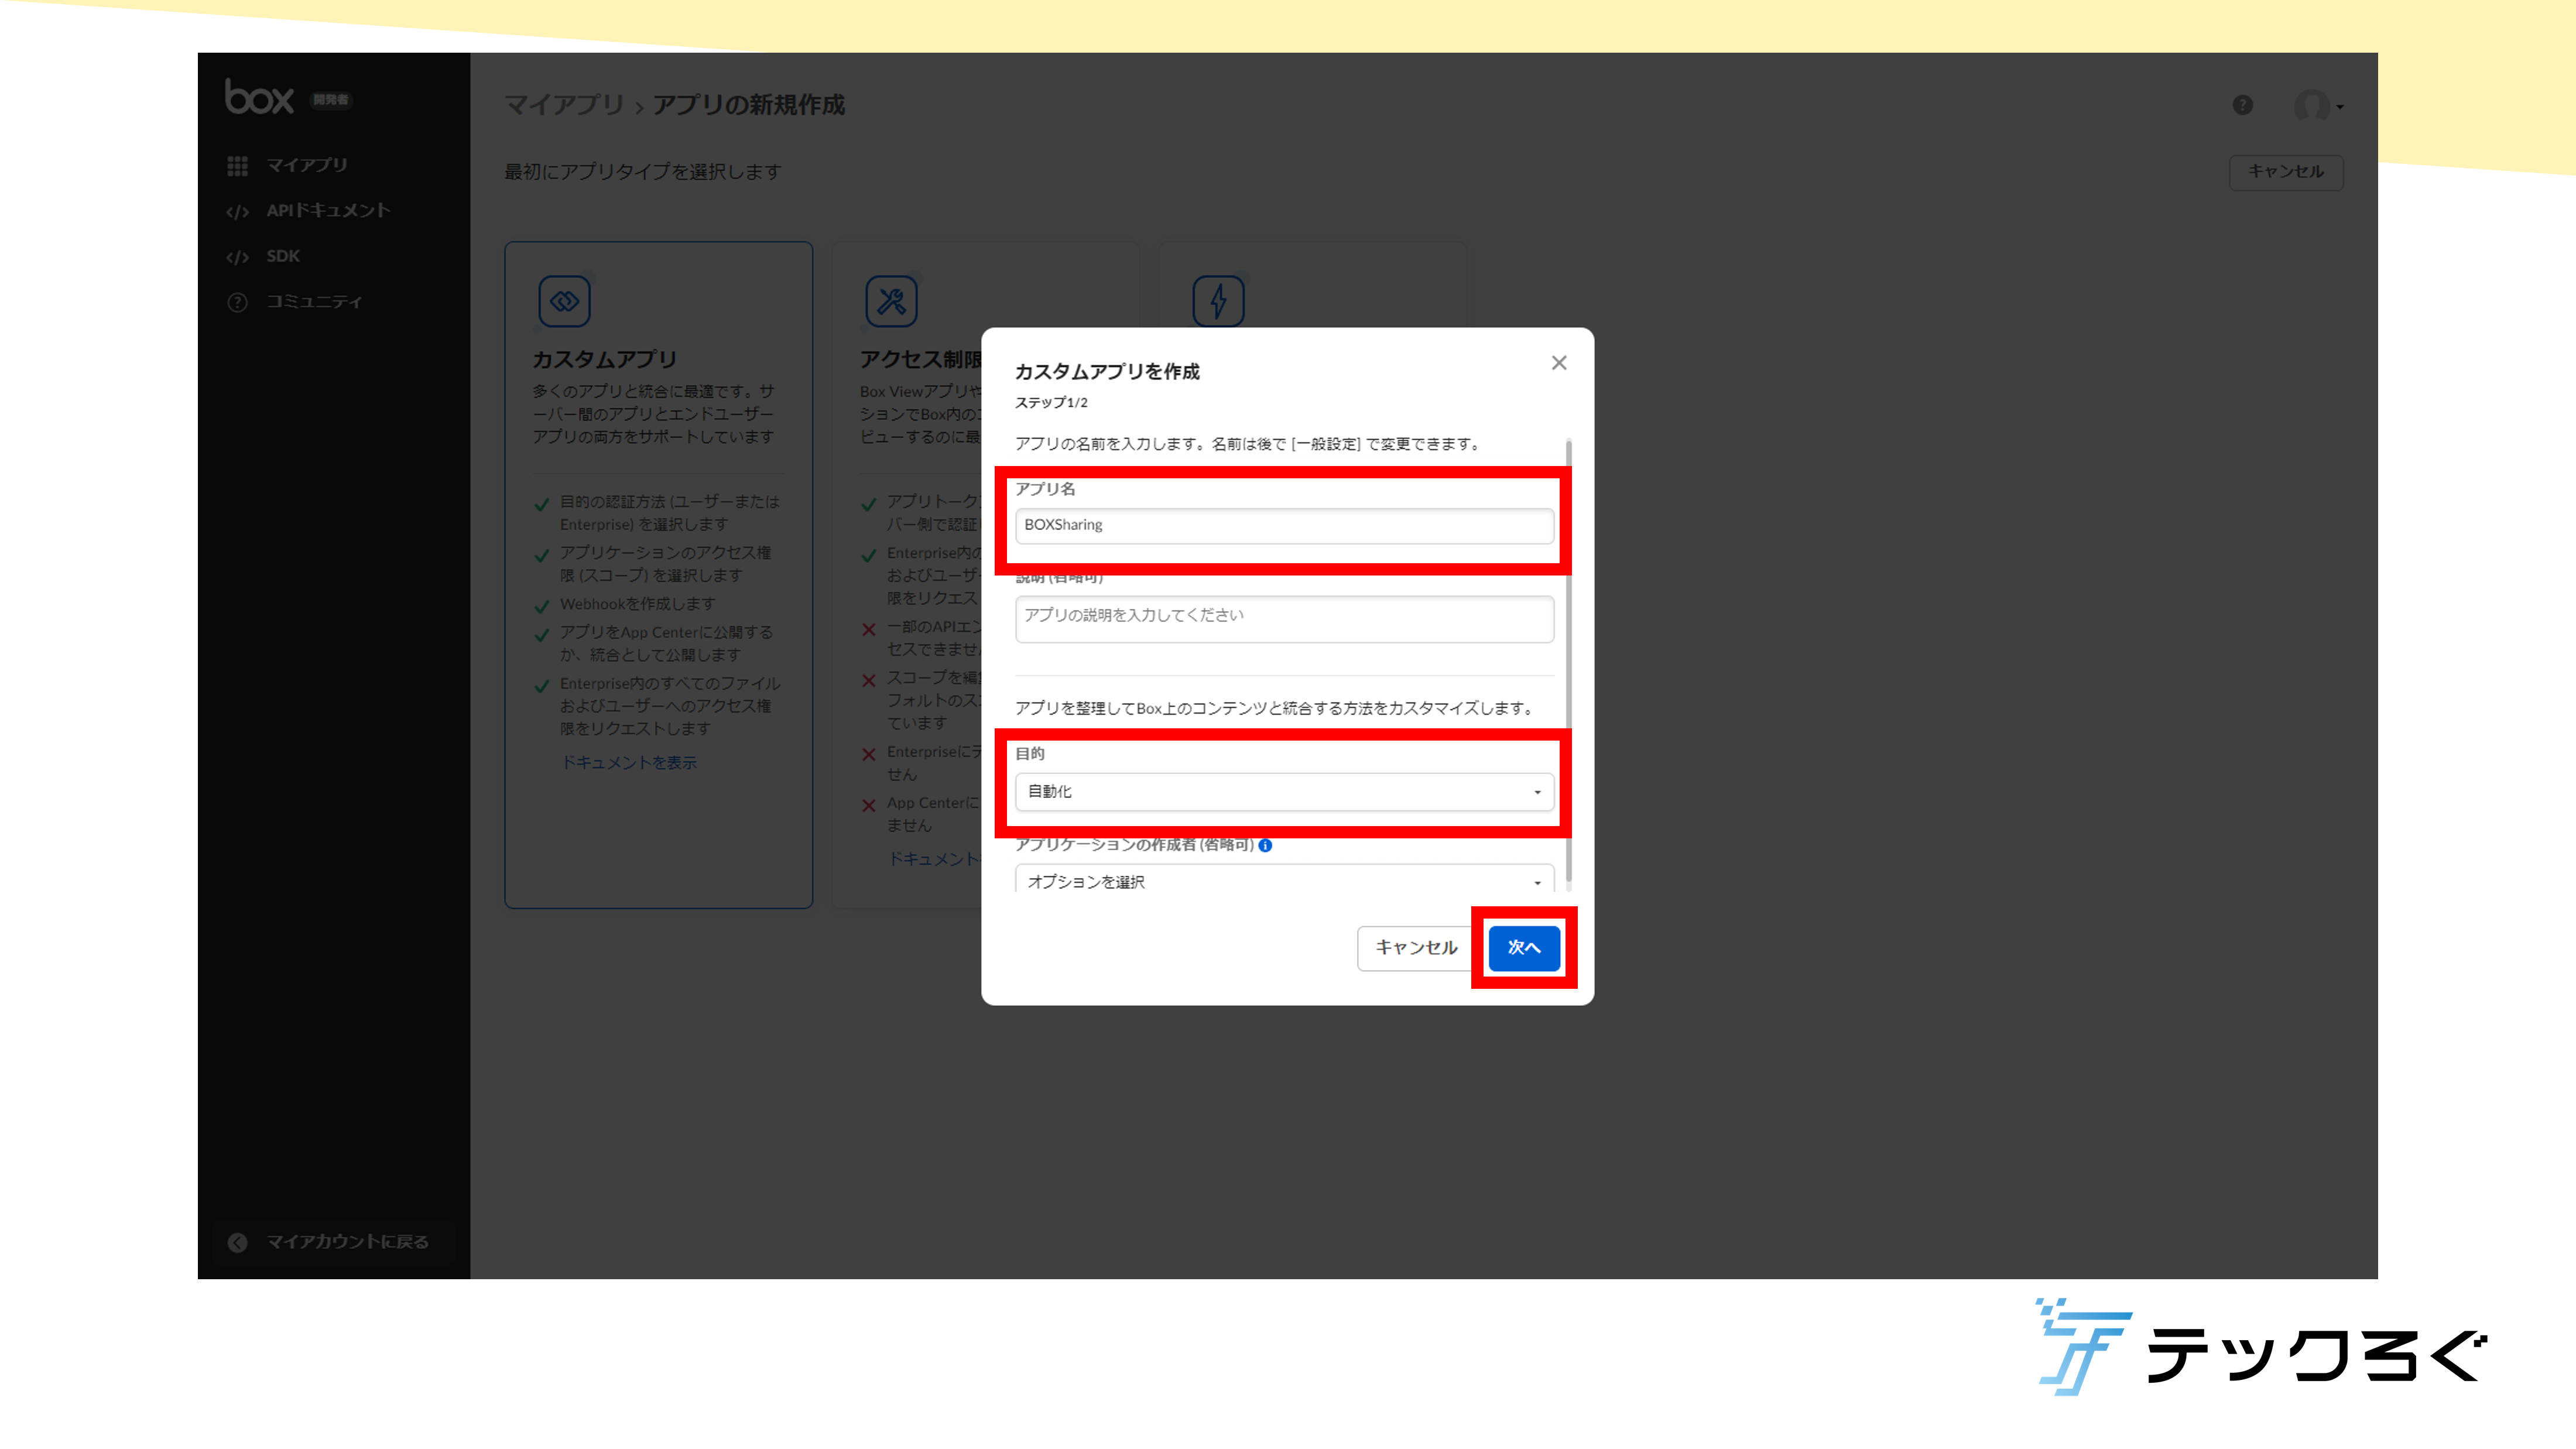
Task: Click the SDK code icon
Action: 237,257
